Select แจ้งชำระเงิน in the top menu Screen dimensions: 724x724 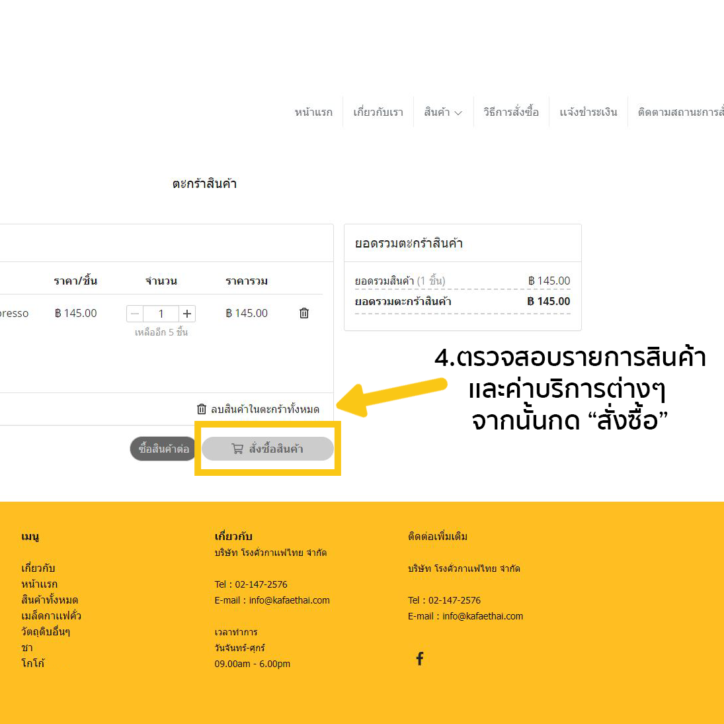coord(588,113)
